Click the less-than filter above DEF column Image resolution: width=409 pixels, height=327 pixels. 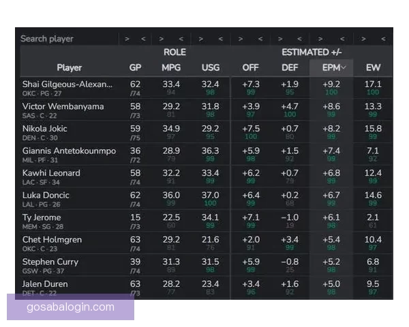[299, 39]
